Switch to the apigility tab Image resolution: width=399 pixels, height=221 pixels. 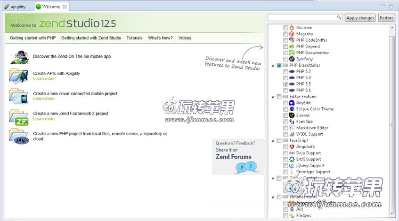(16, 7)
